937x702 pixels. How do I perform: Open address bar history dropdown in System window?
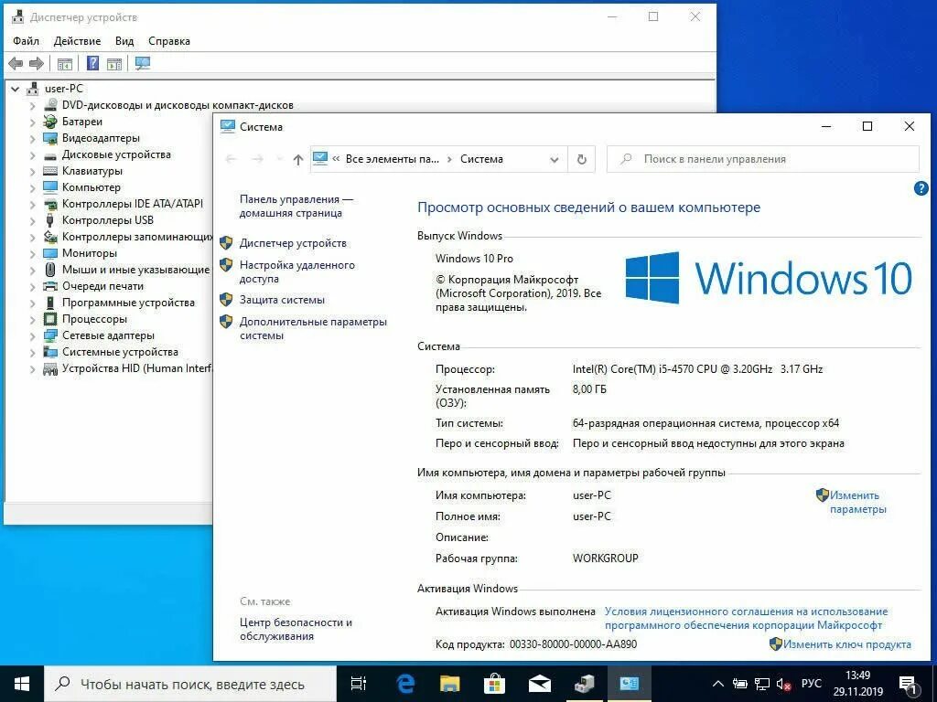554,160
